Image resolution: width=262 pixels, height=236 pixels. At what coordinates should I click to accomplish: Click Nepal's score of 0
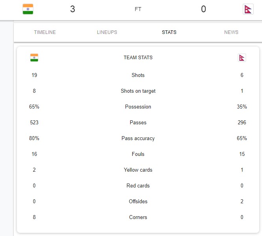click(203, 9)
